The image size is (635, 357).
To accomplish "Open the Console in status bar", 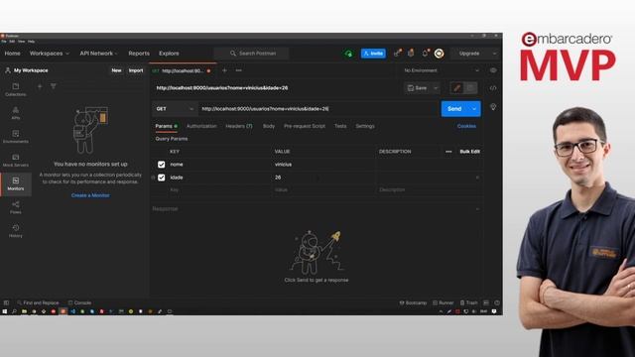I will click(79, 302).
